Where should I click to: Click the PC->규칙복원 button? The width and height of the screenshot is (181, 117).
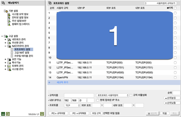(79, 113)
